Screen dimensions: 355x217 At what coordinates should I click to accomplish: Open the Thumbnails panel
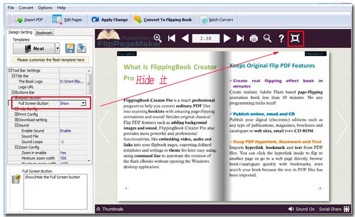(x=110, y=209)
